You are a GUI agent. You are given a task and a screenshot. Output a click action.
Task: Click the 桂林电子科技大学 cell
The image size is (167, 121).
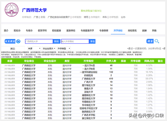click(88, 108)
